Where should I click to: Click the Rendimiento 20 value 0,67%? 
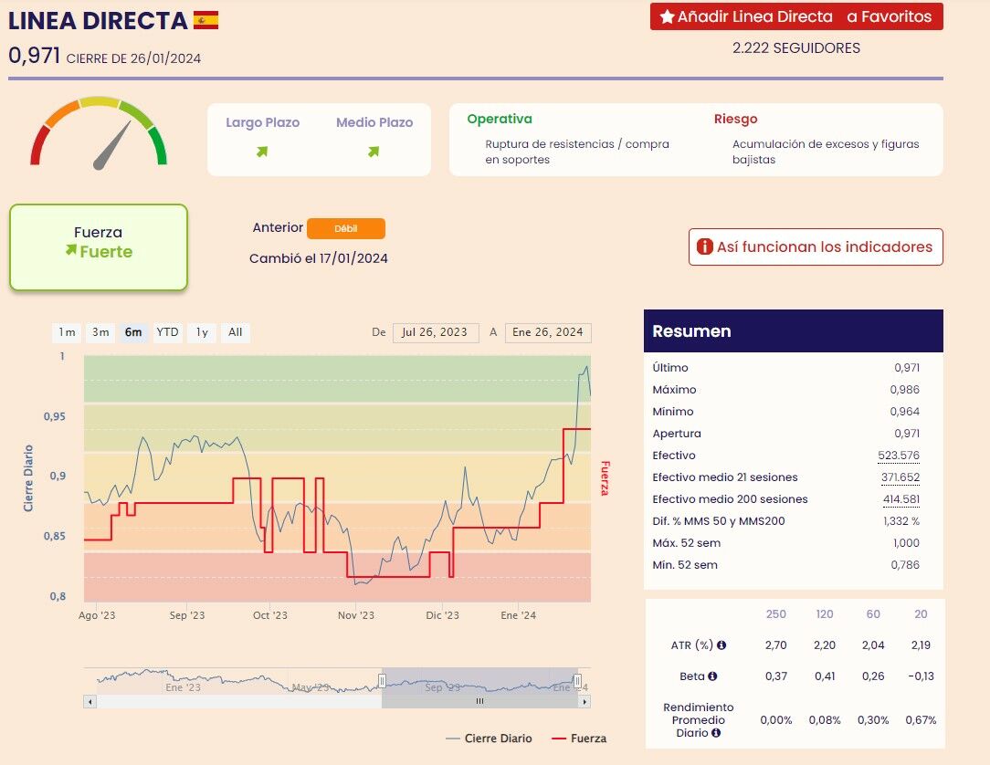(922, 720)
